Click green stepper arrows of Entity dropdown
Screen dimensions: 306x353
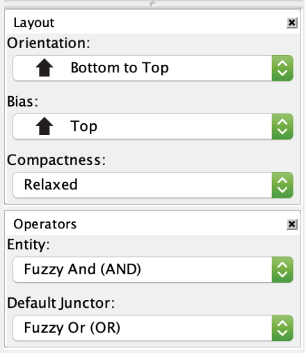[x=282, y=269]
